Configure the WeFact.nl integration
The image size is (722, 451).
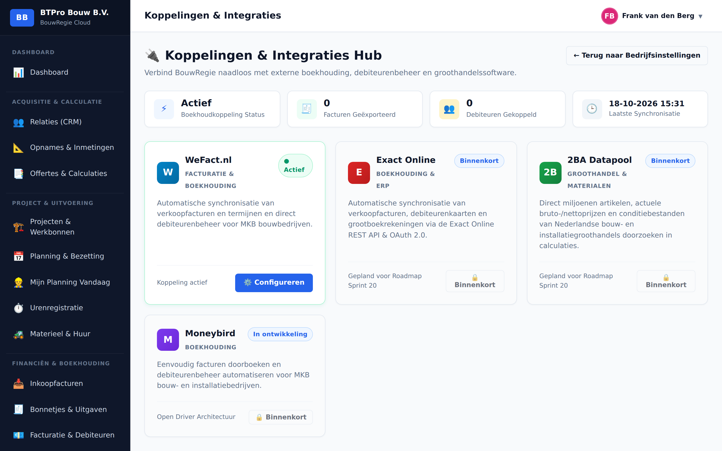[x=274, y=282]
